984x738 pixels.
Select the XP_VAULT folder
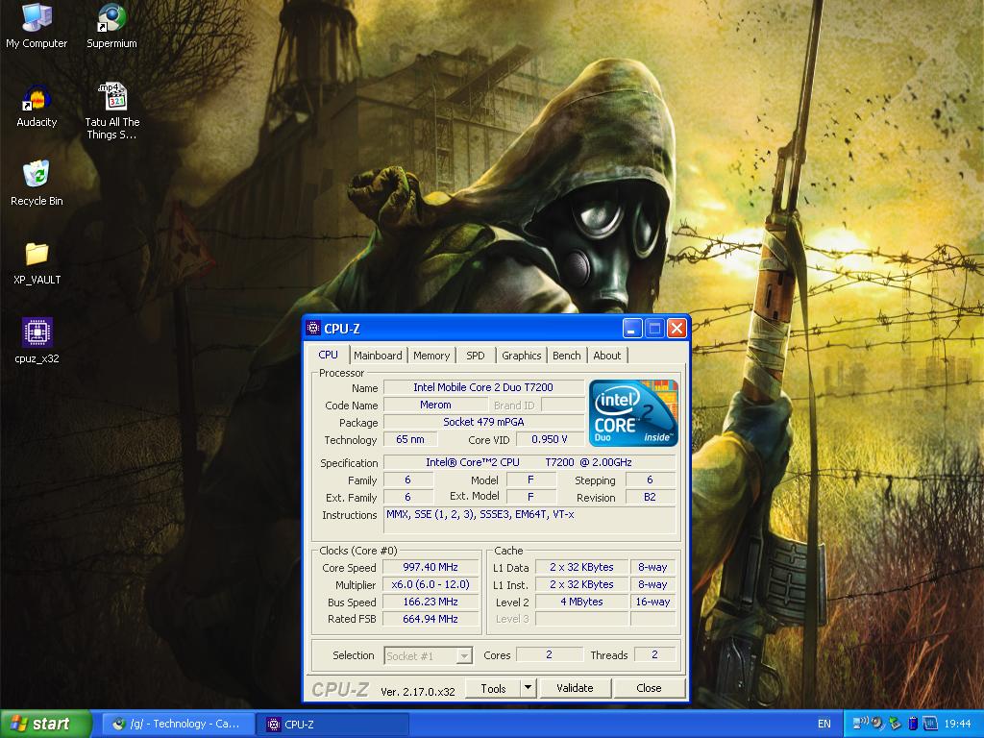pos(37,263)
